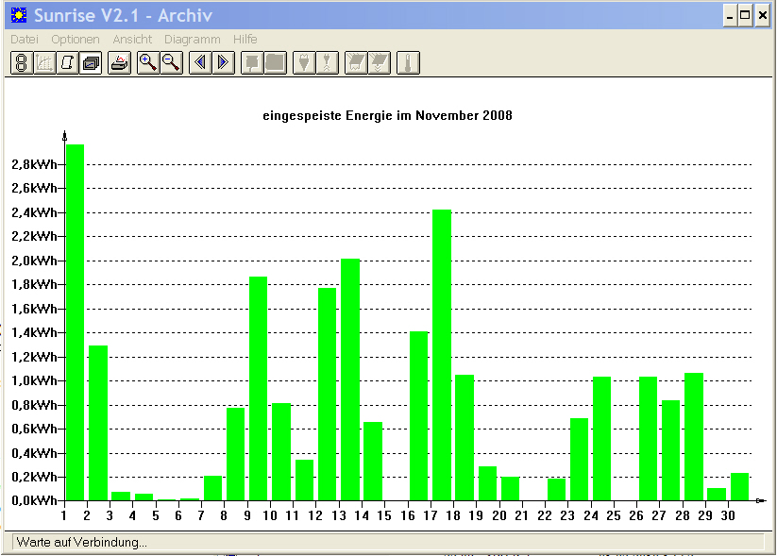Click the green bar for day 13
Screen dimensions: 777x556
click(350, 379)
